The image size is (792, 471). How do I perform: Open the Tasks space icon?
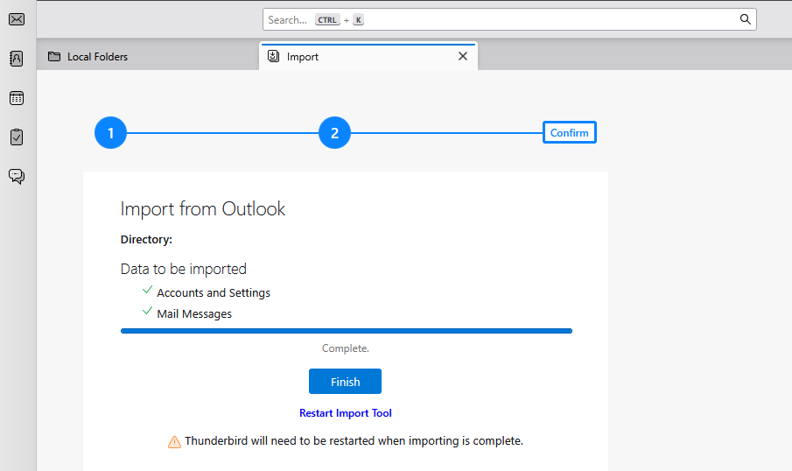click(17, 137)
